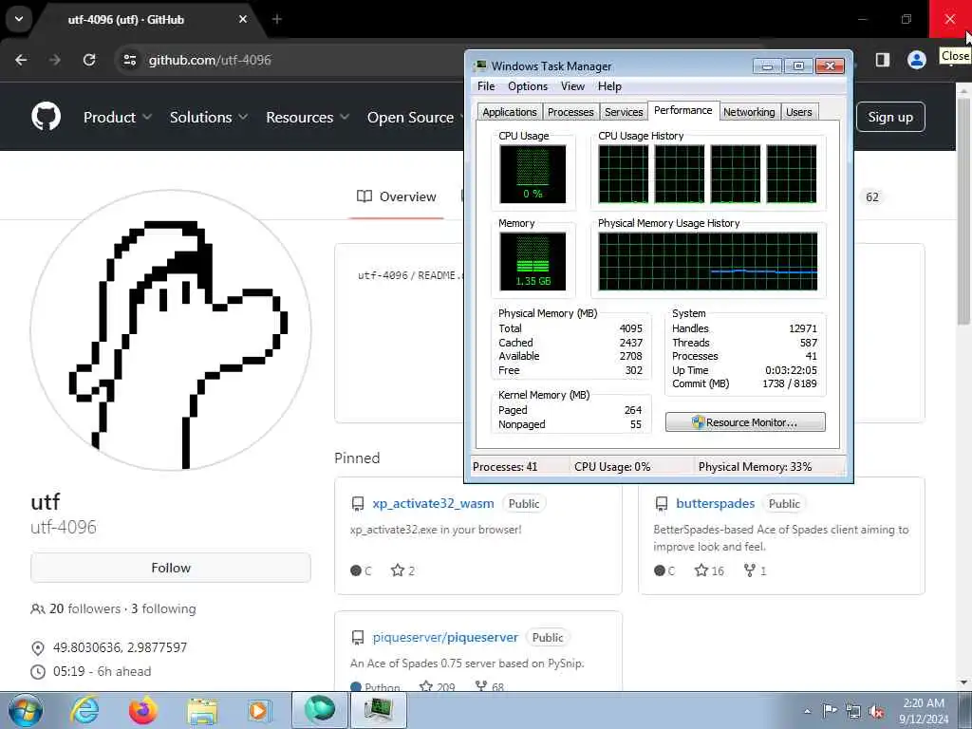Image resolution: width=972 pixels, height=729 pixels.
Task: Click the Memory 1.35 GB gauge
Action: click(533, 262)
